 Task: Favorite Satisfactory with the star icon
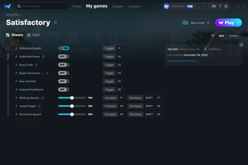coord(55,22)
